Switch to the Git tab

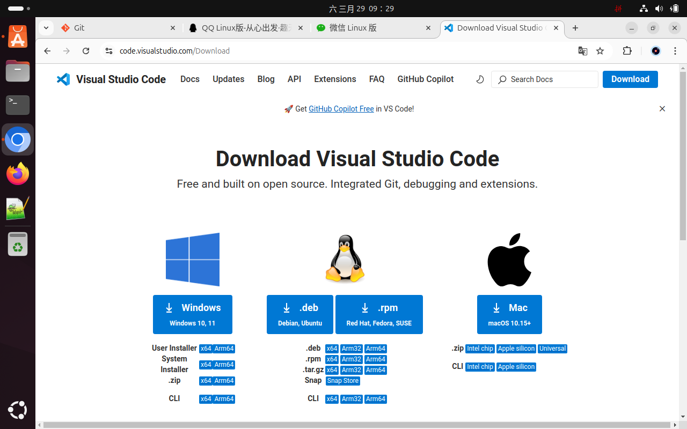(x=118, y=28)
